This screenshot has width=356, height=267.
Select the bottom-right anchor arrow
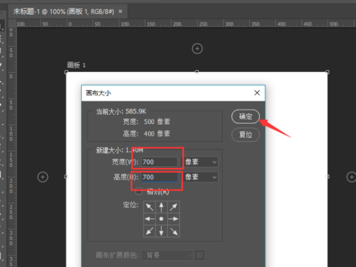pos(173,230)
